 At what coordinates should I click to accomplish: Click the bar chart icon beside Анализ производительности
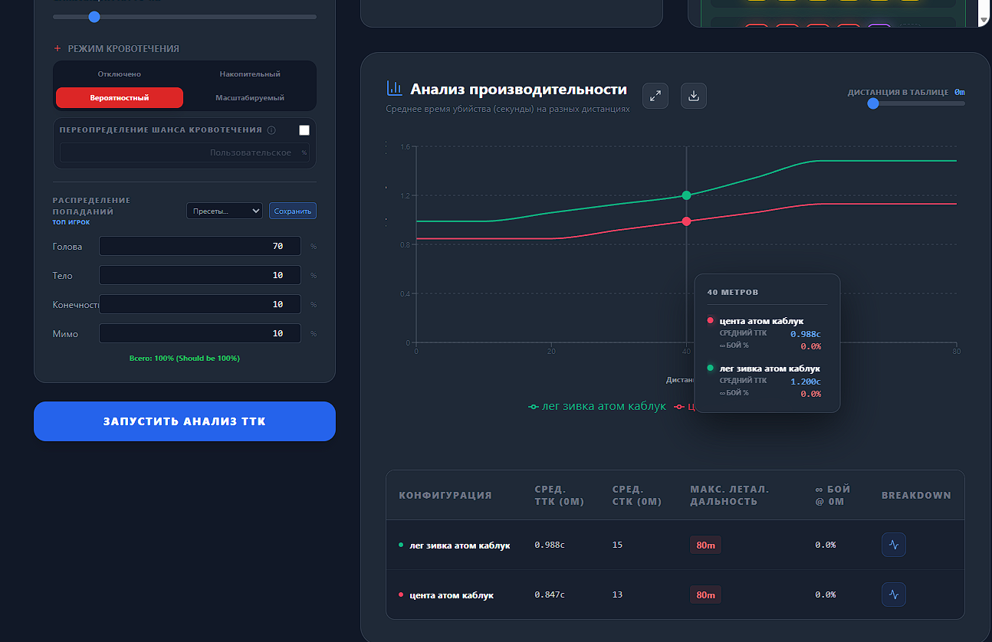point(395,89)
